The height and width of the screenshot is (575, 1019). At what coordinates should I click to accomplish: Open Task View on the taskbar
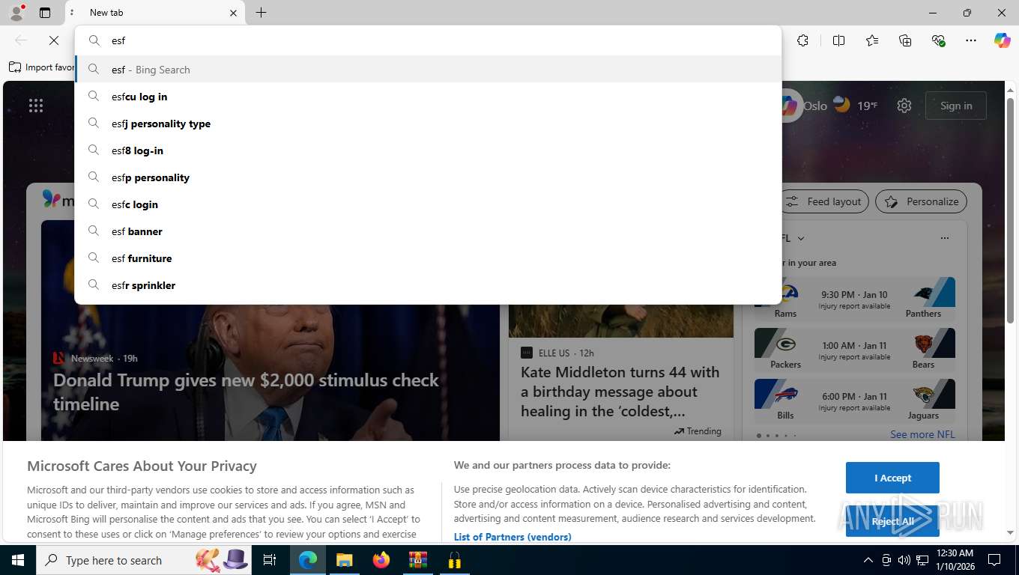tap(270, 560)
